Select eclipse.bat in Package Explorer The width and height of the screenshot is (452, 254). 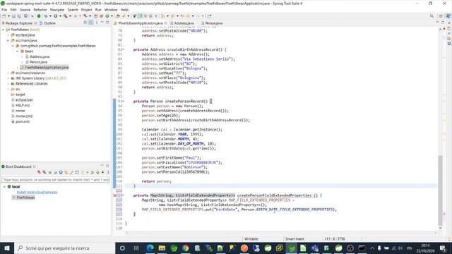(x=24, y=100)
